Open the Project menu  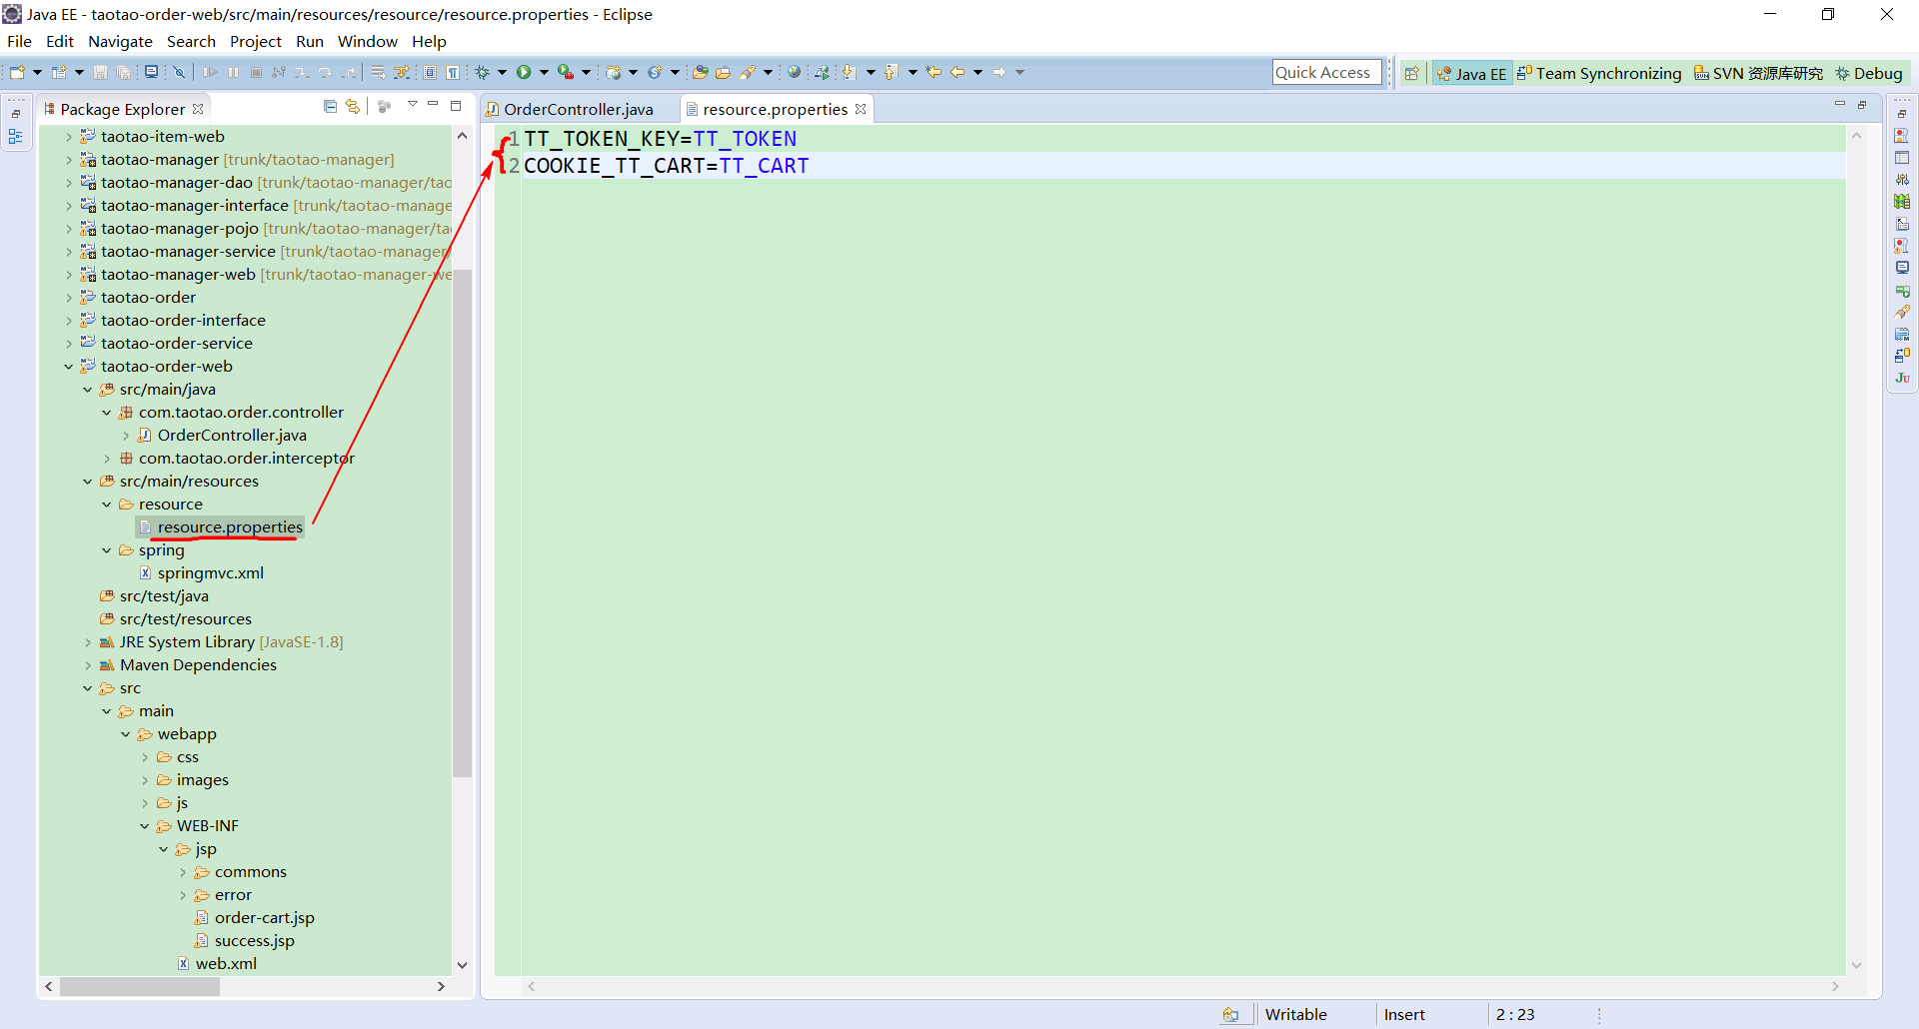(256, 41)
